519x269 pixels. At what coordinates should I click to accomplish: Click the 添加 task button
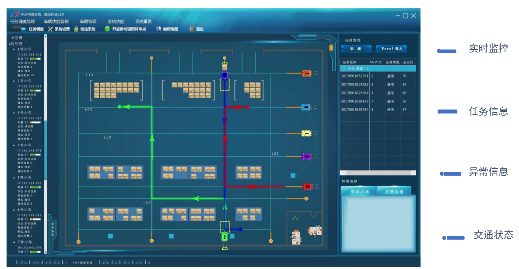(x=356, y=49)
